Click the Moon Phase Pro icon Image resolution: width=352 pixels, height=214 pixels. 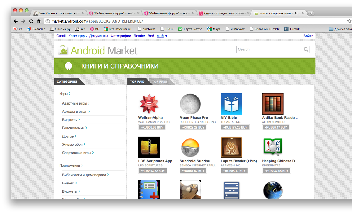pyautogui.click(x=190, y=104)
